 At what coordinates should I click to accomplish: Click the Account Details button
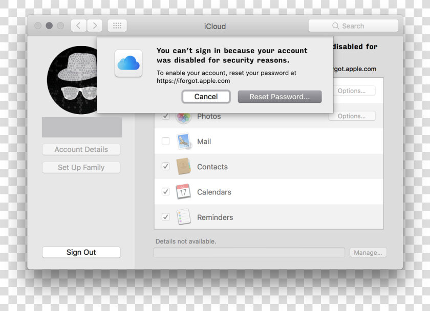(81, 149)
